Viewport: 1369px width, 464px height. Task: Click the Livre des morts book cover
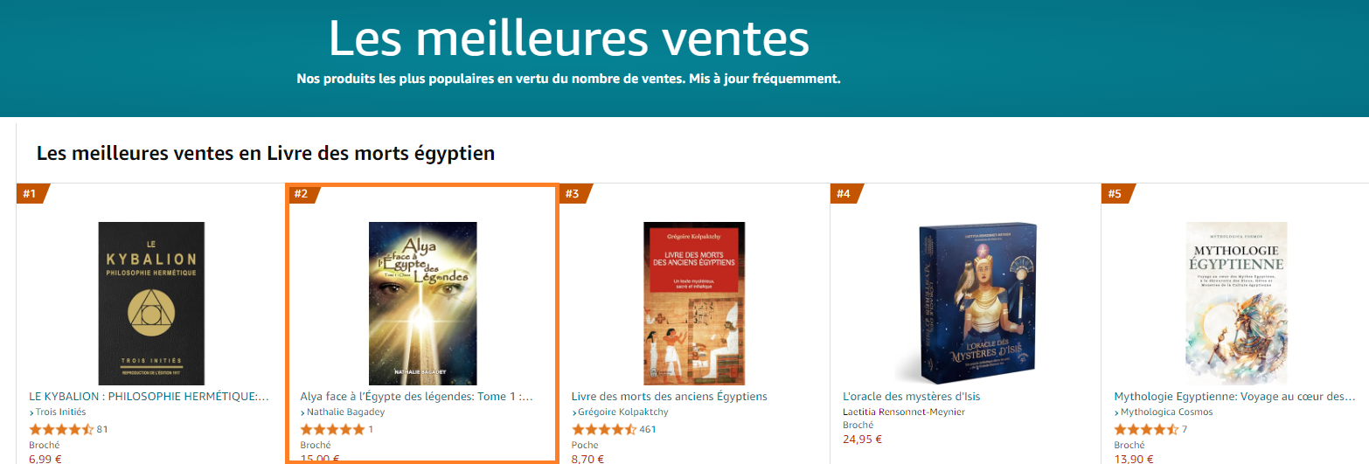(x=694, y=303)
